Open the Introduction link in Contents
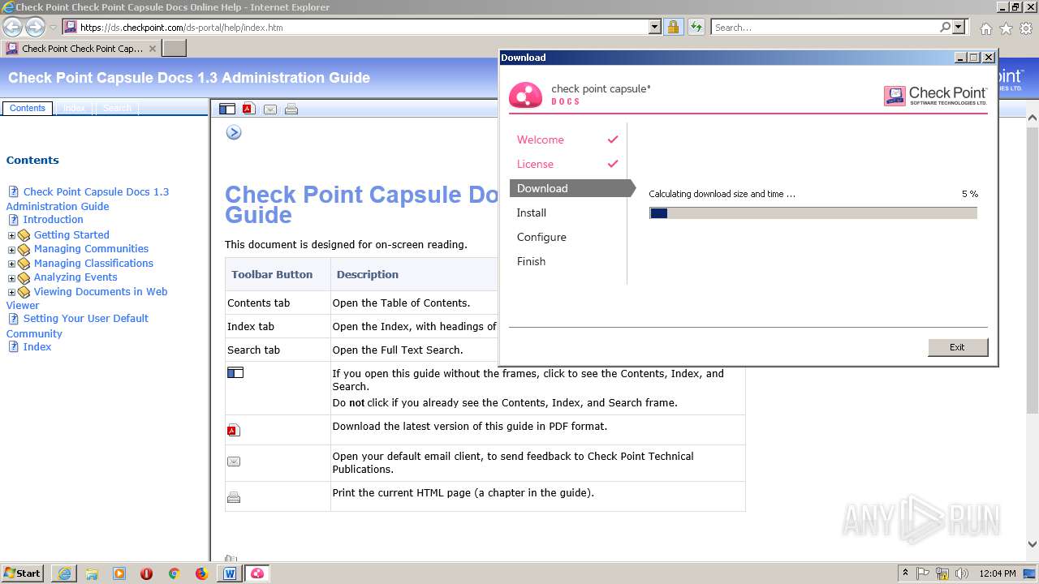The width and height of the screenshot is (1039, 584). point(53,219)
